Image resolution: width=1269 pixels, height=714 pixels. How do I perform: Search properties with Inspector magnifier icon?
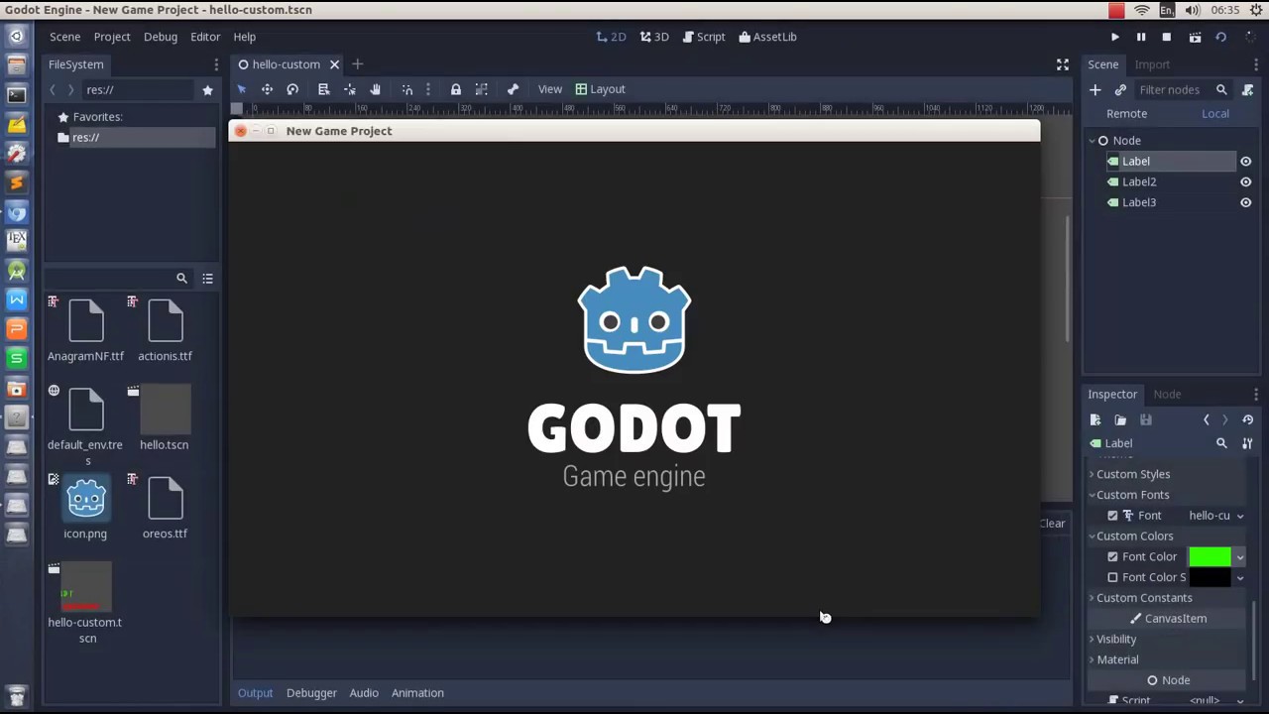click(x=1221, y=443)
